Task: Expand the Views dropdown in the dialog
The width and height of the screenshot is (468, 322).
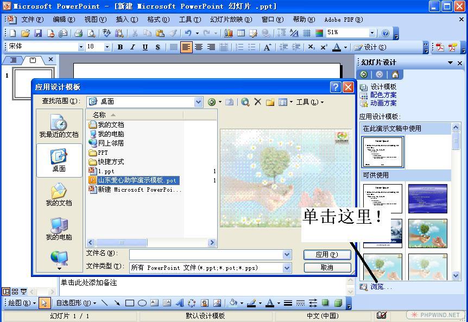Action: (x=291, y=102)
